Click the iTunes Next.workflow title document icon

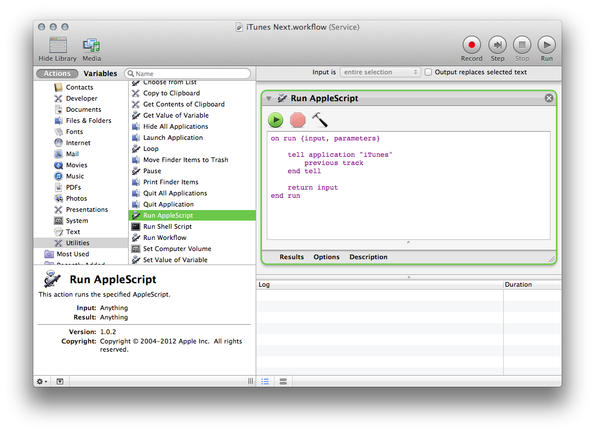tap(239, 28)
